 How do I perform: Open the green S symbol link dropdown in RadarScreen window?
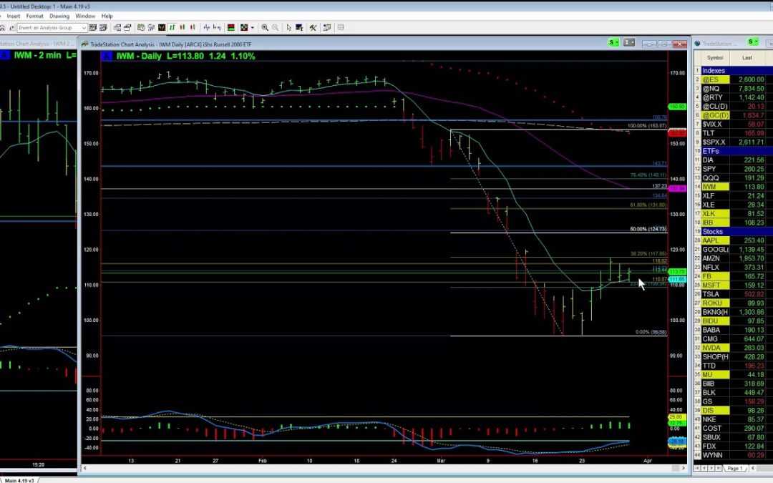tap(753, 42)
